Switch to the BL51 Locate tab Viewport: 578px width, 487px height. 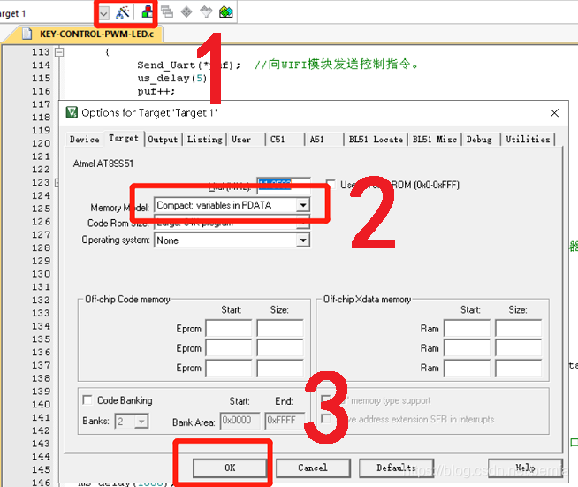point(376,140)
